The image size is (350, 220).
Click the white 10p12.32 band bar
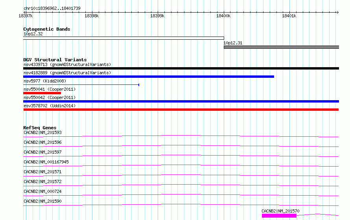123,38
